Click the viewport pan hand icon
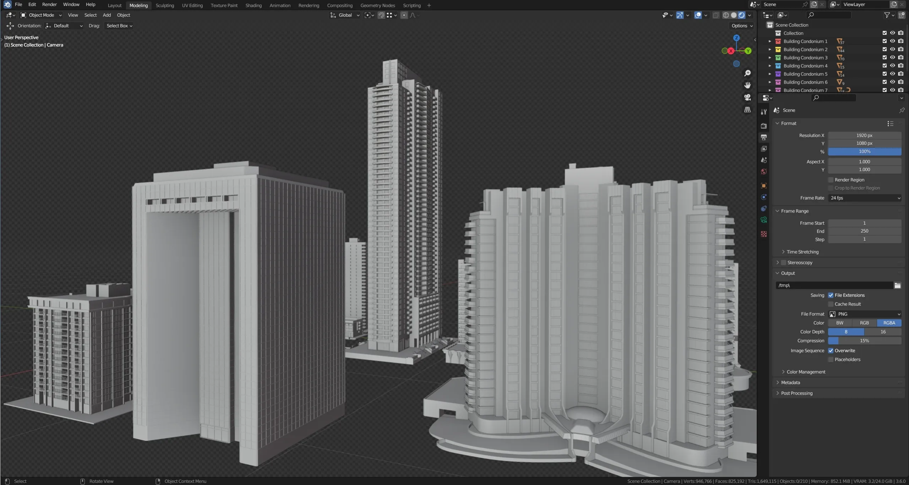 point(747,85)
